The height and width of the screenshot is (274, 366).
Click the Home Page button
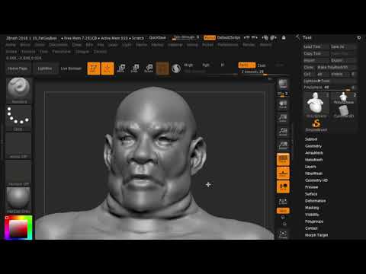pyautogui.click(x=18, y=68)
